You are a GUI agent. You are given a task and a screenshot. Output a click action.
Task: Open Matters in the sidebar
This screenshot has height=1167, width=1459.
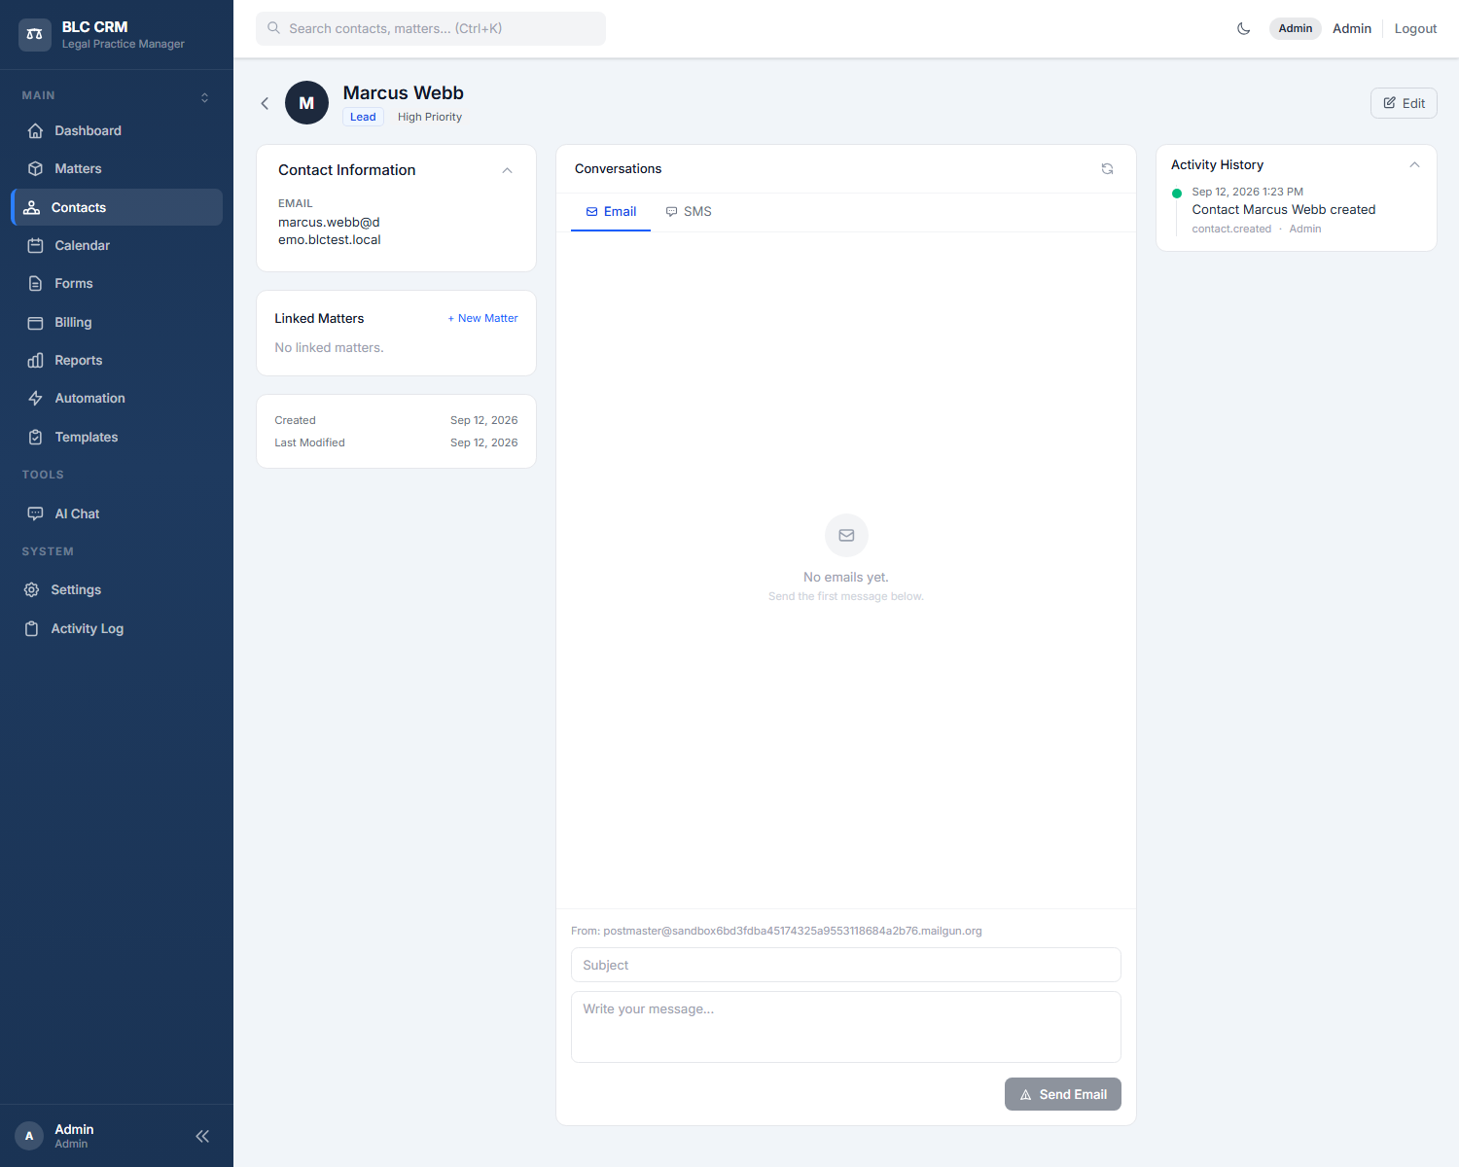pos(117,168)
